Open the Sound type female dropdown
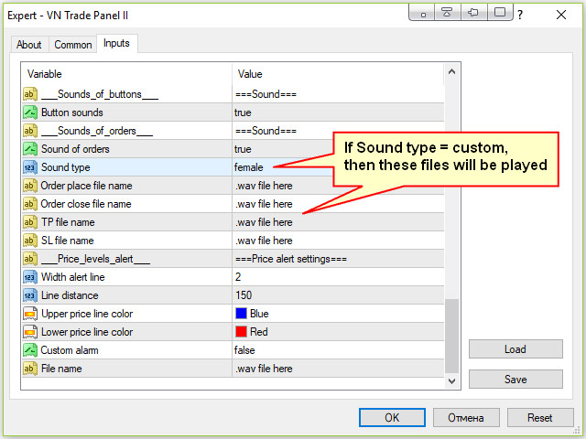 pos(249,167)
